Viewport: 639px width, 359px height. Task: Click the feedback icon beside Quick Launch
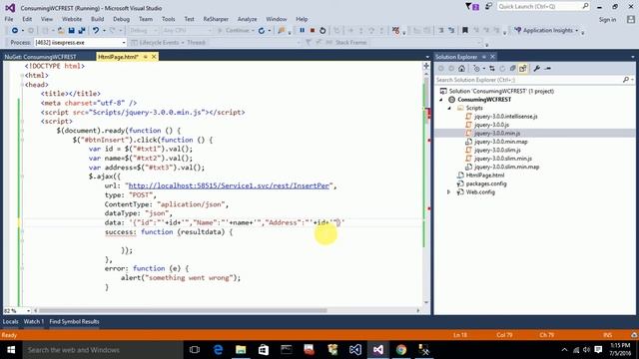pyautogui.click(x=488, y=7)
